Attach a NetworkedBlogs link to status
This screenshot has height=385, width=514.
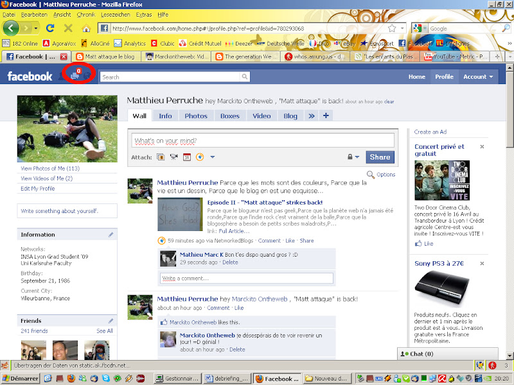coord(200,157)
